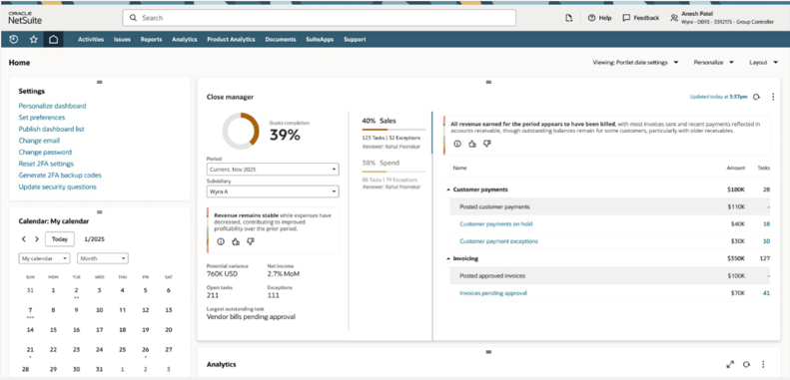Open the Personalize dropdown

713,63
